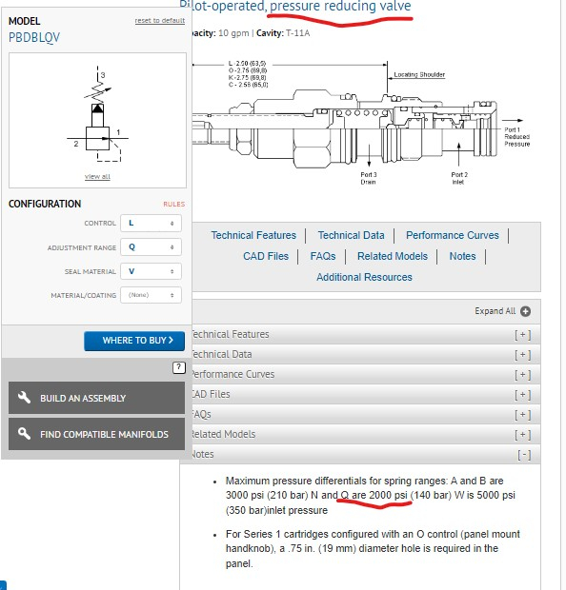Go to the Additional Resources link
Image resolution: width=566 pixels, height=590 pixels.
[364, 277]
